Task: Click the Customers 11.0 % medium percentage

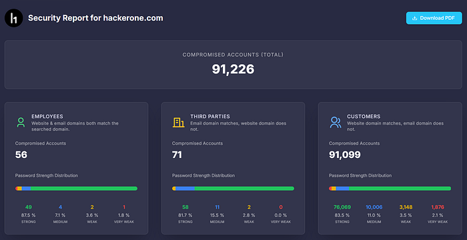Action: tap(374, 215)
